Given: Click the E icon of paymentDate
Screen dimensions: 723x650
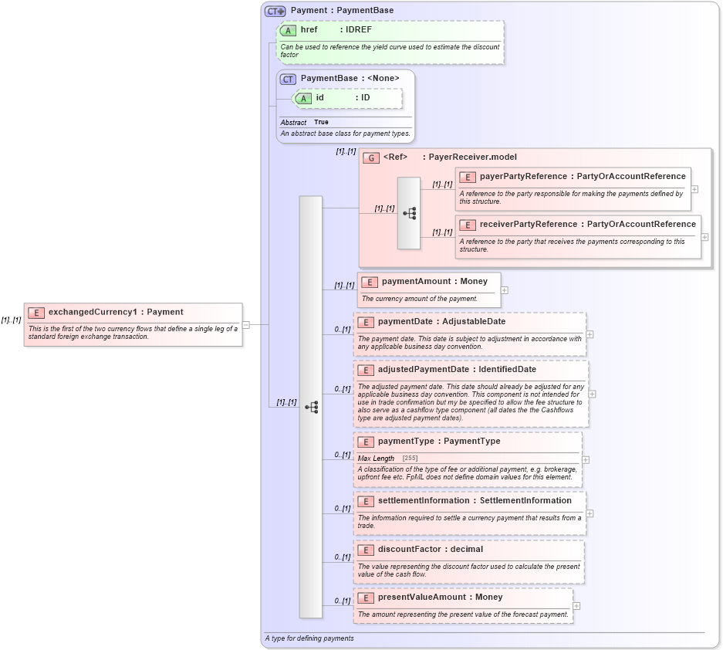Looking at the screenshot, I should [366, 323].
